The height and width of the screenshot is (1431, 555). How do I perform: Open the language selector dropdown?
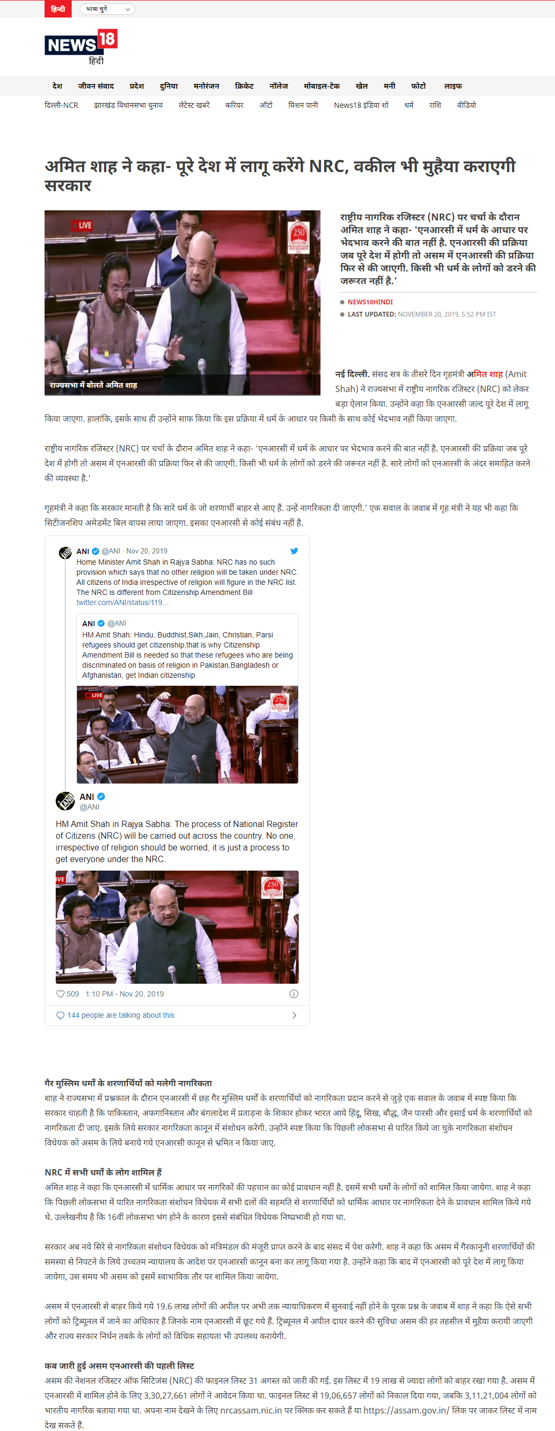[x=107, y=9]
